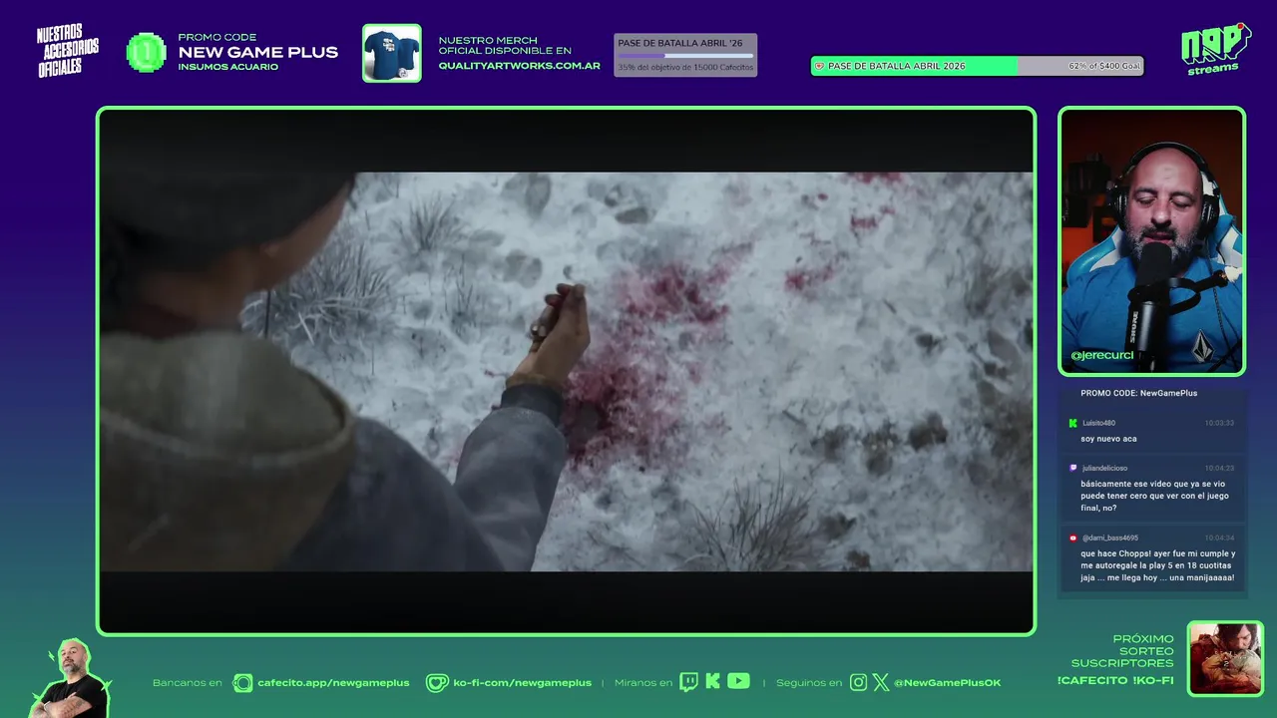
Task: Click the 'que hace Chopps!' chat message
Action: tap(1158, 565)
